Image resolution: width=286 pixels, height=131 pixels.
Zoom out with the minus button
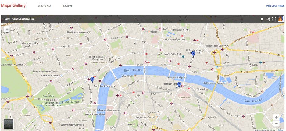[276, 123]
